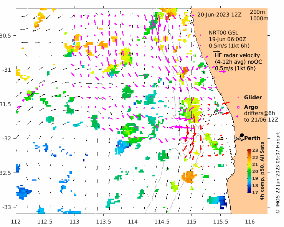Click the colorbar value 23
The width and height of the screenshot is (284, 227).
pyautogui.click(x=255, y=150)
